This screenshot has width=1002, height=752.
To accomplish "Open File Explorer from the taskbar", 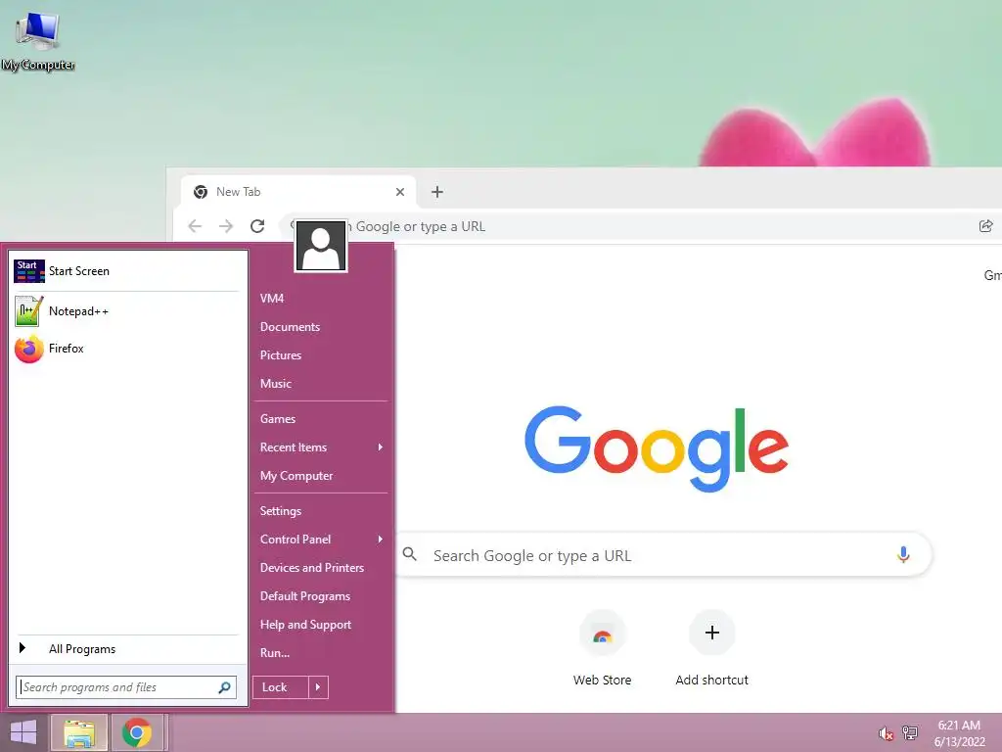I will (78, 732).
